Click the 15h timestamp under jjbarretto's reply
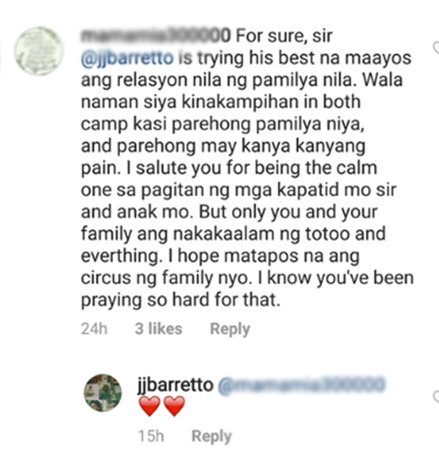 click(x=151, y=436)
